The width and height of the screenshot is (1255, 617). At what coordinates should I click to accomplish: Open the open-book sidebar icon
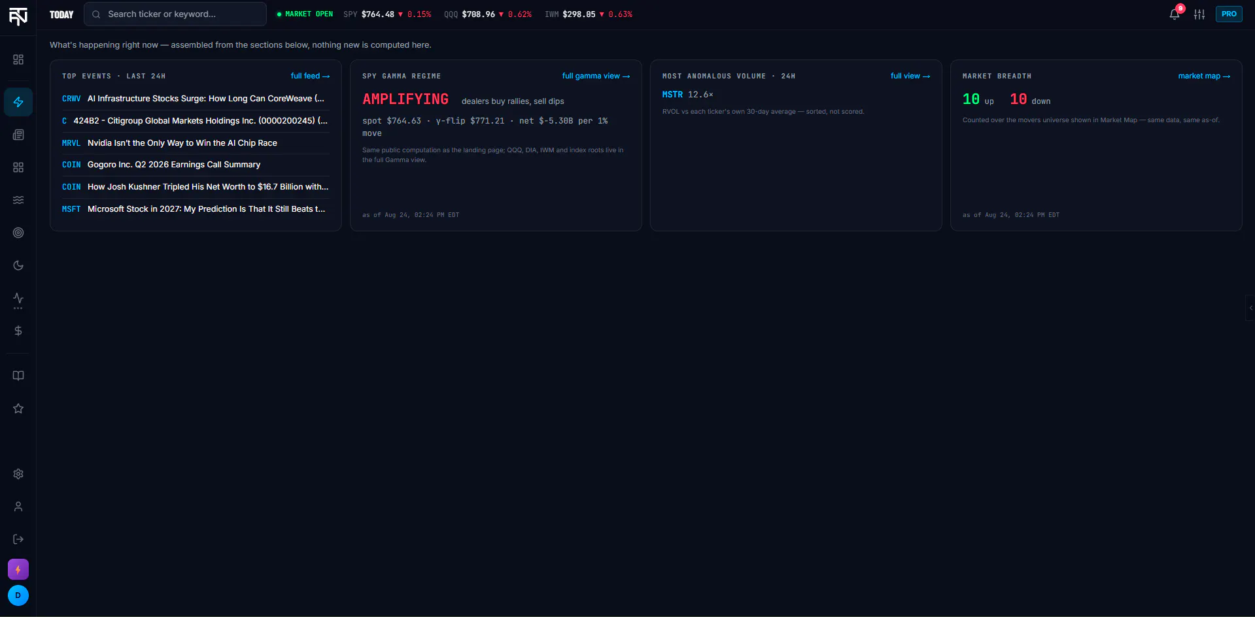click(x=18, y=376)
